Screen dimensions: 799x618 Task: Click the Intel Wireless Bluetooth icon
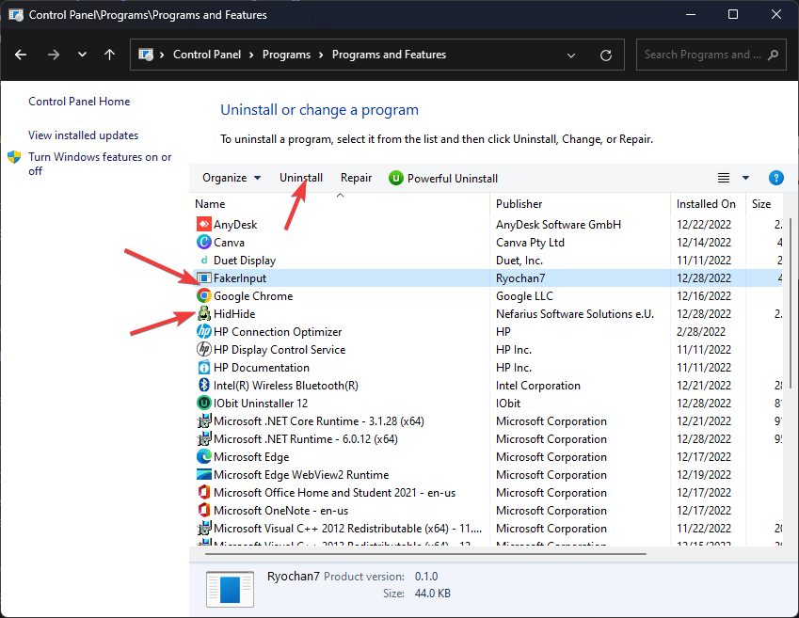(204, 386)
